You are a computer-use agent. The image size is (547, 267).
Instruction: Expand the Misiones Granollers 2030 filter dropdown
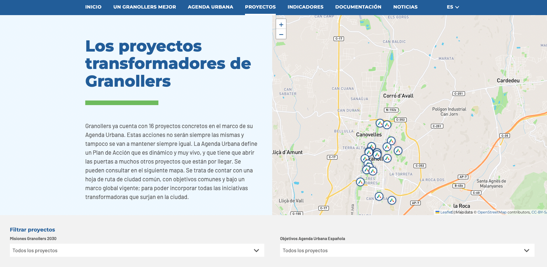(137, 250)
